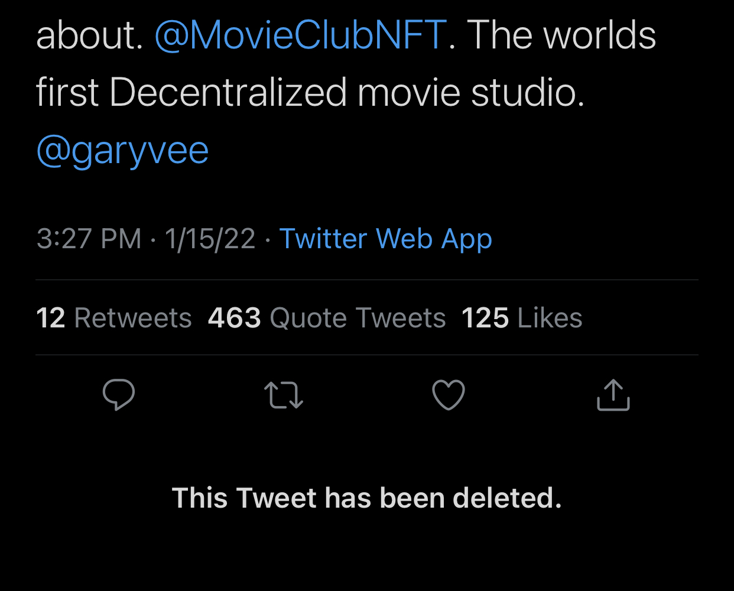View the Retweets list via Retweets label

[133, 318]
